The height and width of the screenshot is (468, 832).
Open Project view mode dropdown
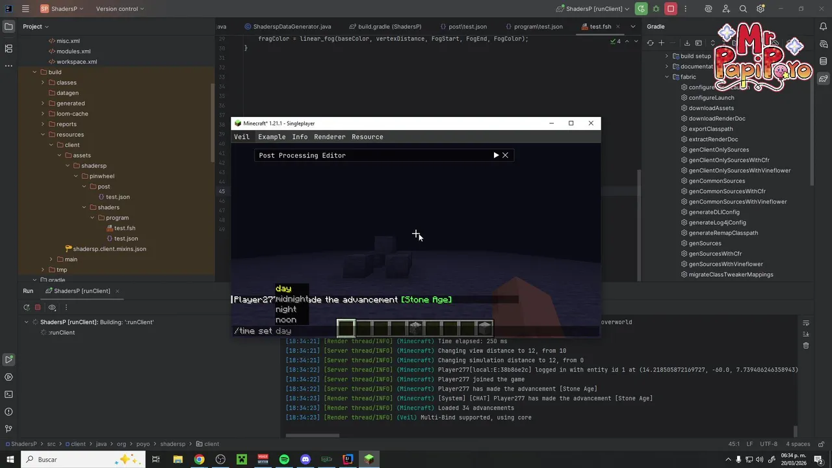36,27
